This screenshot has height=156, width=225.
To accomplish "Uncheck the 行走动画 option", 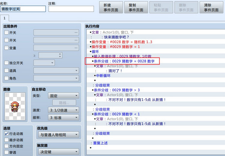I will click(x=6, y=134).
